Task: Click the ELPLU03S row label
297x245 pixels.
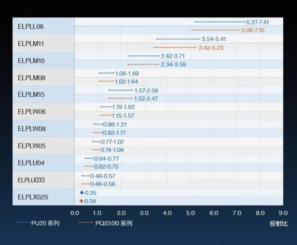Action: click(32, 180)
